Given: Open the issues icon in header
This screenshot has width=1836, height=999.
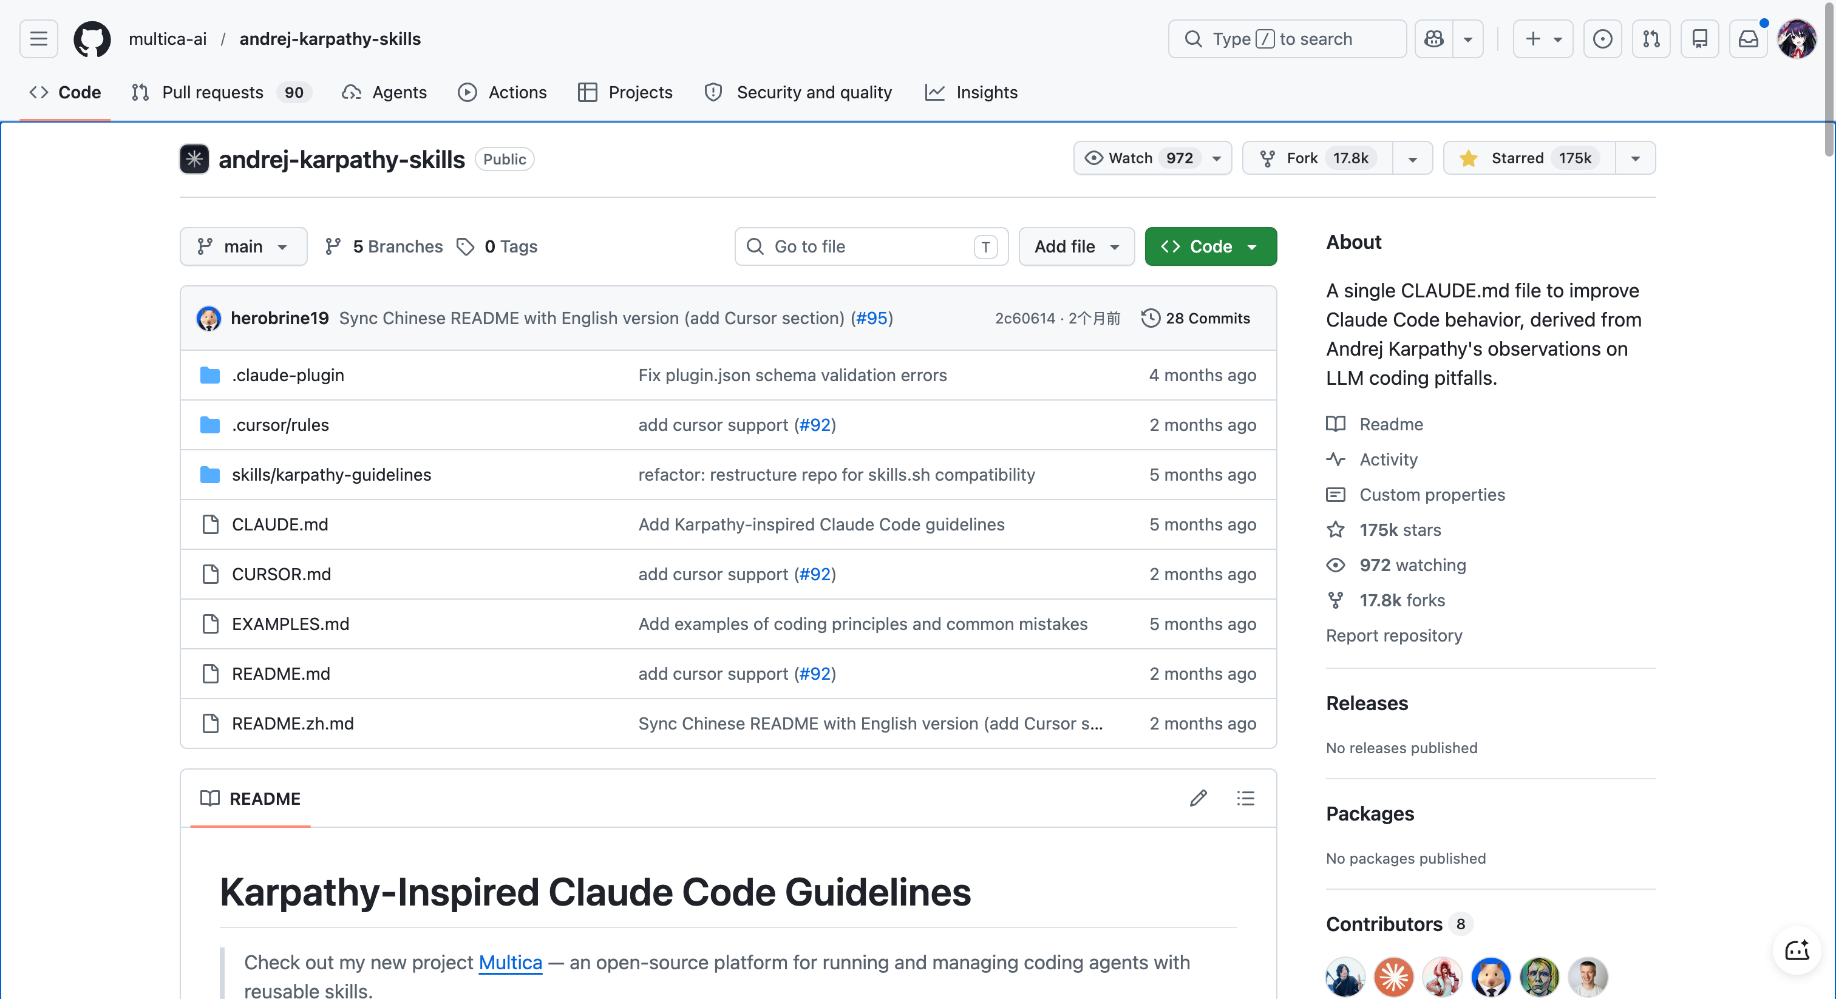Looking at the screenshot, I should tap(1602, 38).
